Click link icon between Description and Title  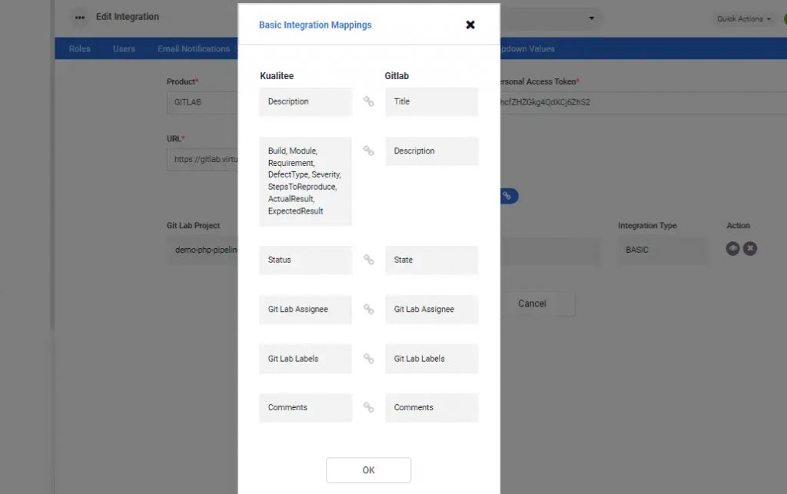(x=368, y=101)
